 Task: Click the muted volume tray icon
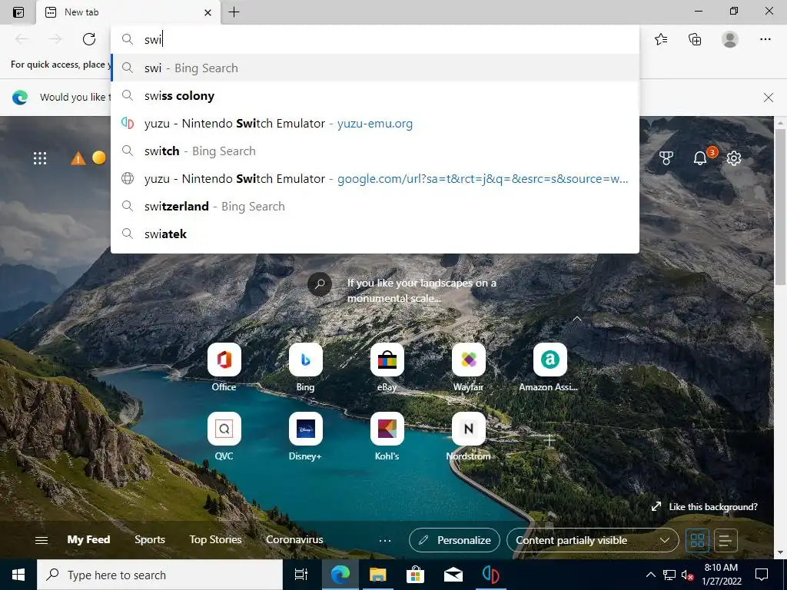point(687,575)
